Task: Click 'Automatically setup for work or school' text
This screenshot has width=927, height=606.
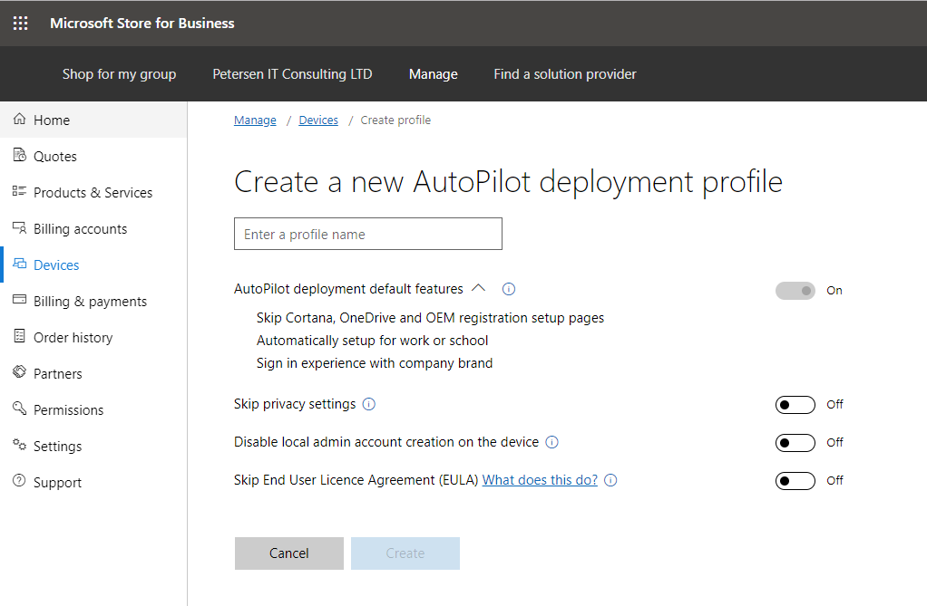Action: (x=373, y=341)
